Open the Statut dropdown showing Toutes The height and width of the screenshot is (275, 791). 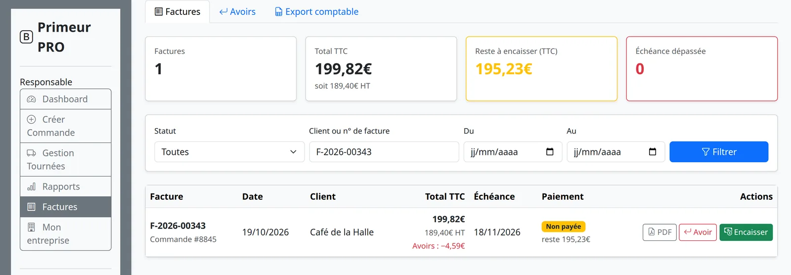pyautogui.click(x=229, y=152)
